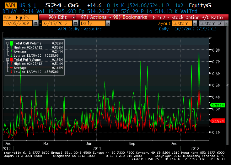Viewport: 231px width, 165px height.
Task: Click the 0.1M y-axis label
Action: (x=216, y=132)
